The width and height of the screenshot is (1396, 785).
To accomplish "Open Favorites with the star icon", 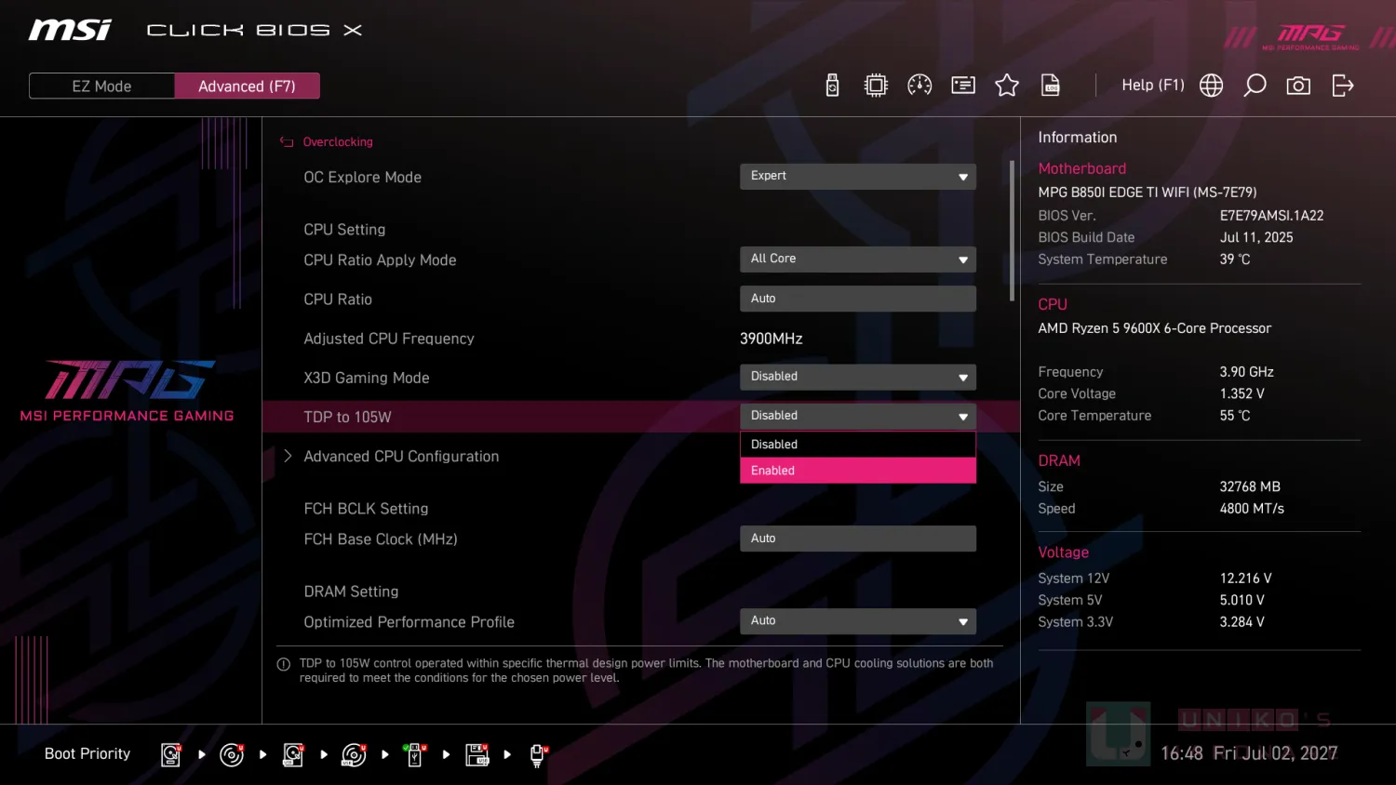I will pos(1007,86).
